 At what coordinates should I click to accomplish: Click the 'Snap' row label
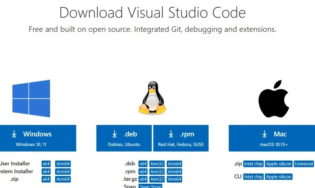pyautogui.click(x=130, y=186)
